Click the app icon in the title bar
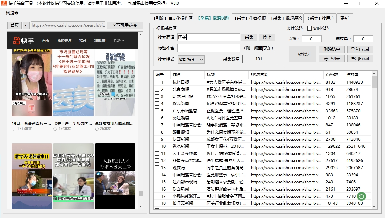The width and height of the screenshot is (385, 218). pos(4,4)
